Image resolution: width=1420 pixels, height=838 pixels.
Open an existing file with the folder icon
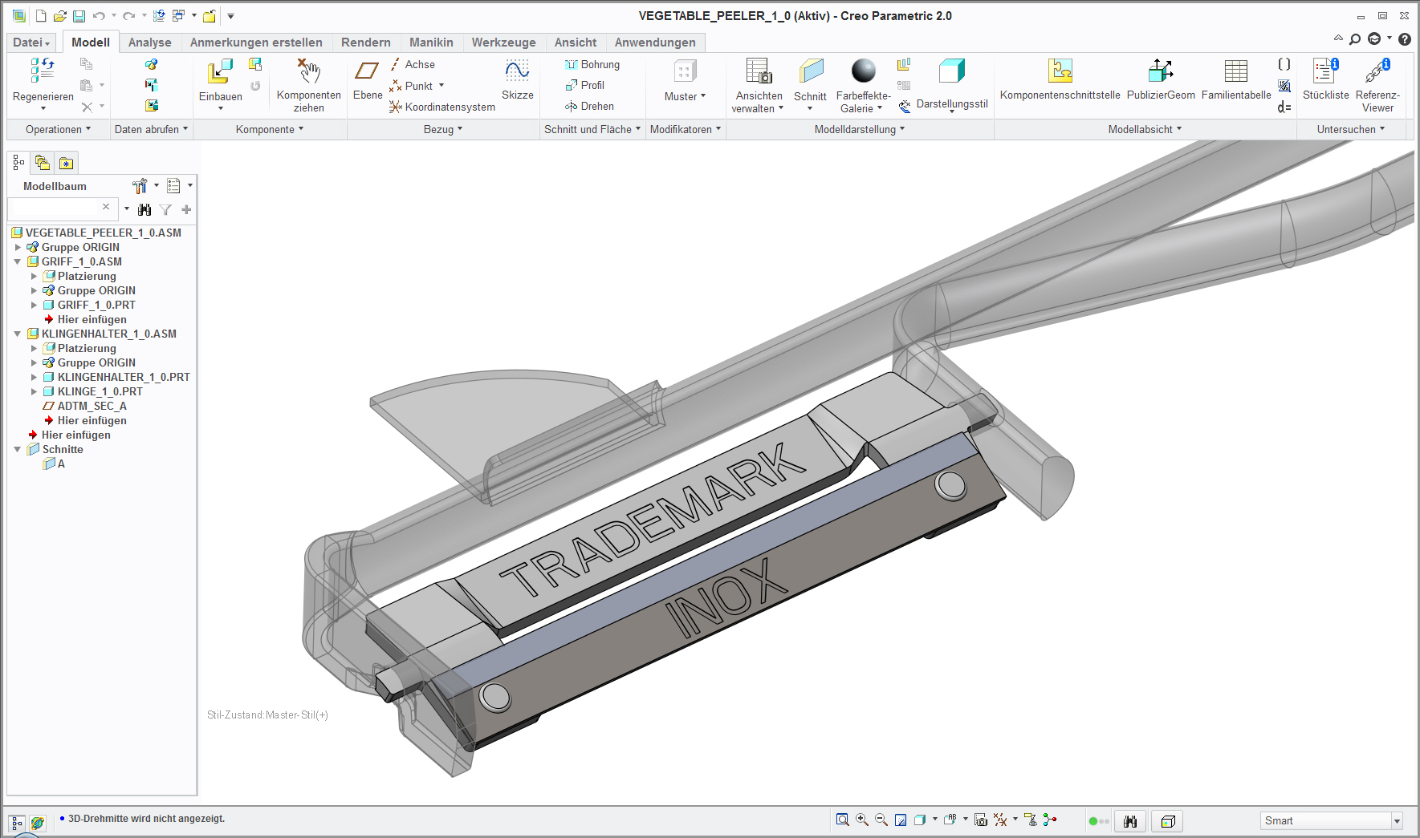tap(60, 16)
